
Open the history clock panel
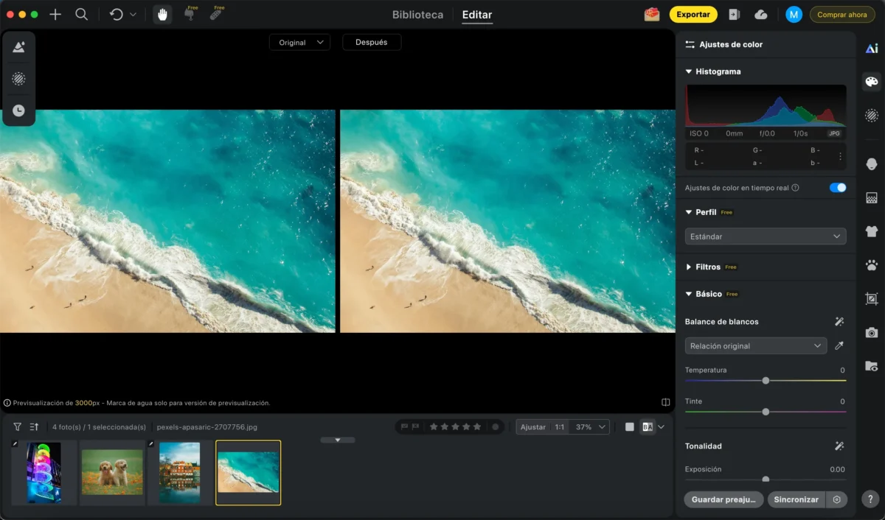tap(18, 110)
